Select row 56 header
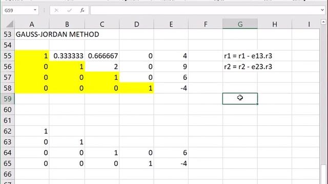 (x=7, y=66)
